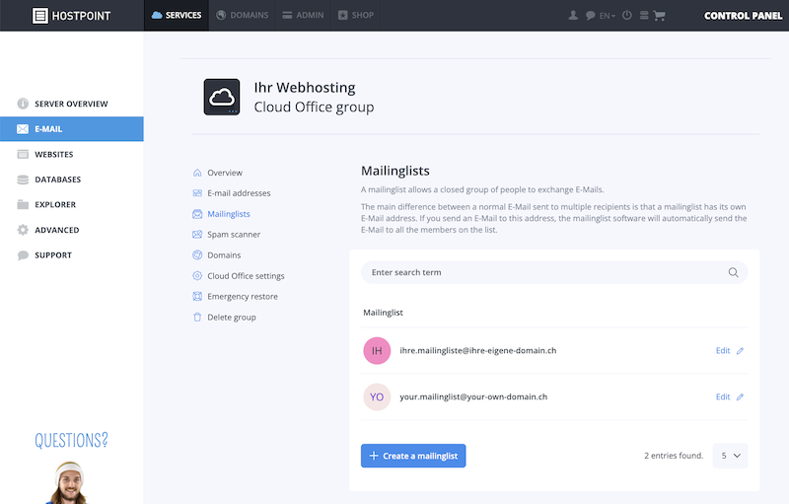Click the support person photo
The height and width of the screenshot is (504, 789).
(x=69, y=483)
